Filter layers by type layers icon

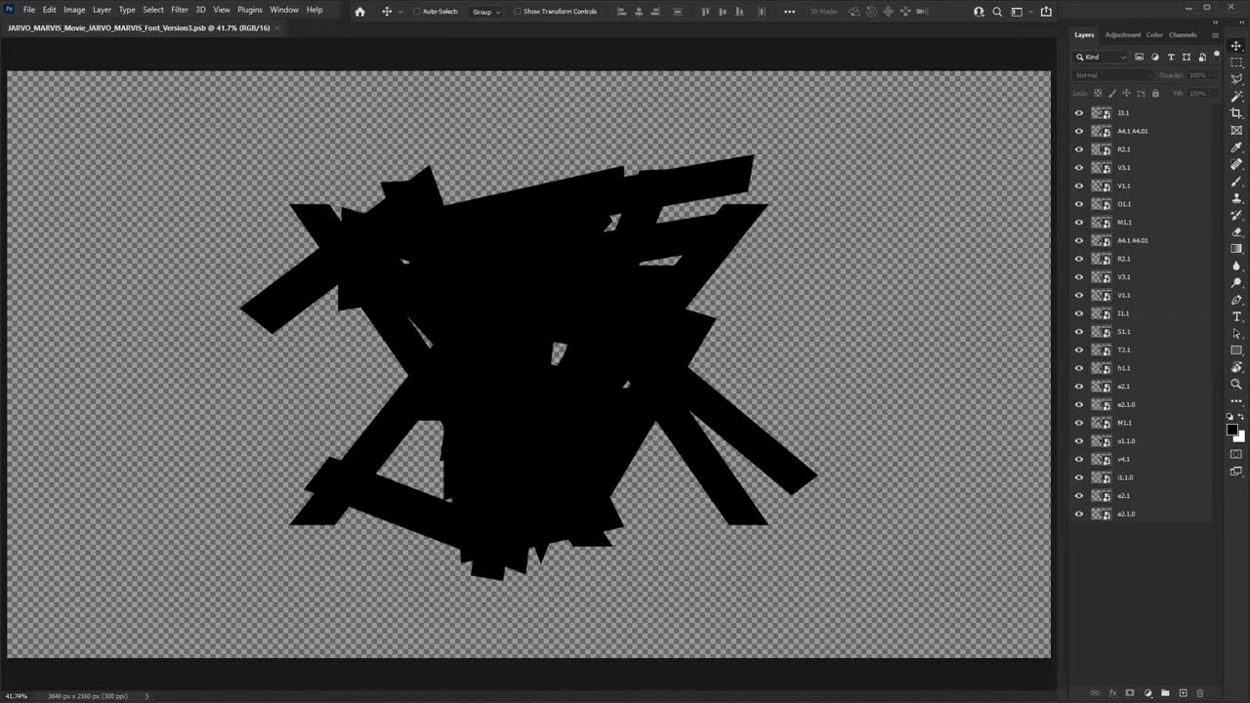point(1171,57)
